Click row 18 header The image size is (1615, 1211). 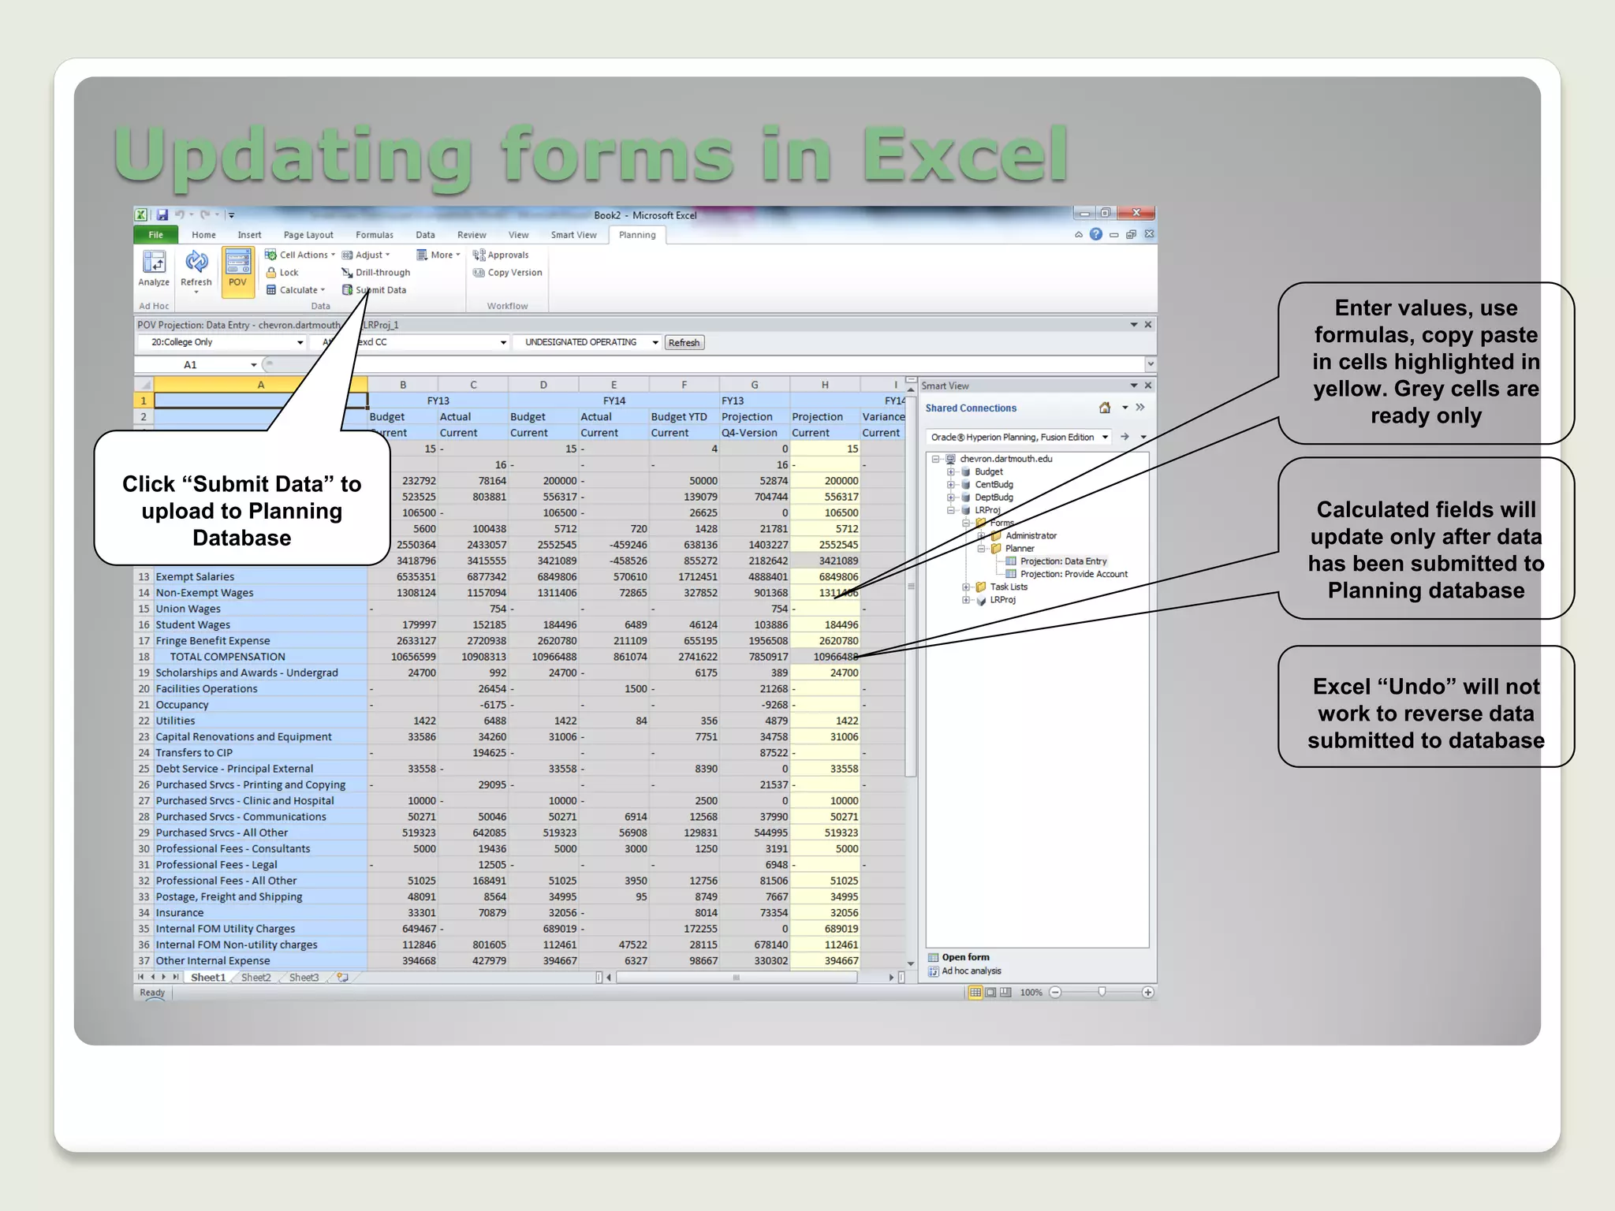(144, 657)
